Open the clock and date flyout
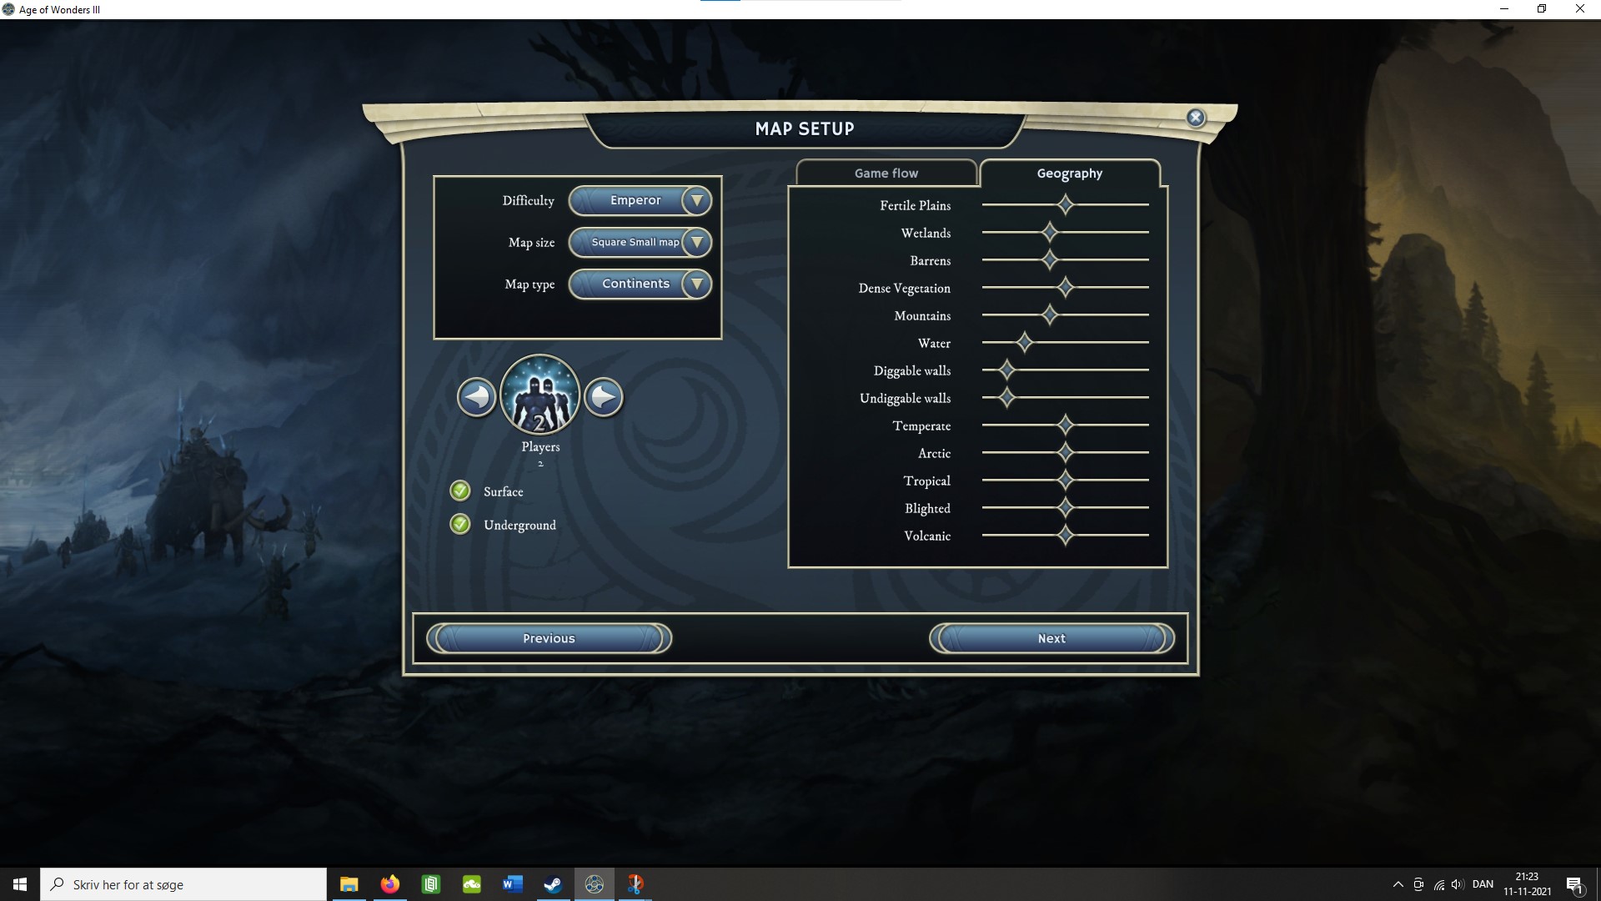Screen dimensions: 1601x901 (1528, 884)
